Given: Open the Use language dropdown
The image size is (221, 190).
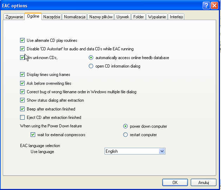Looking at the screenshot, I should 135,151.
